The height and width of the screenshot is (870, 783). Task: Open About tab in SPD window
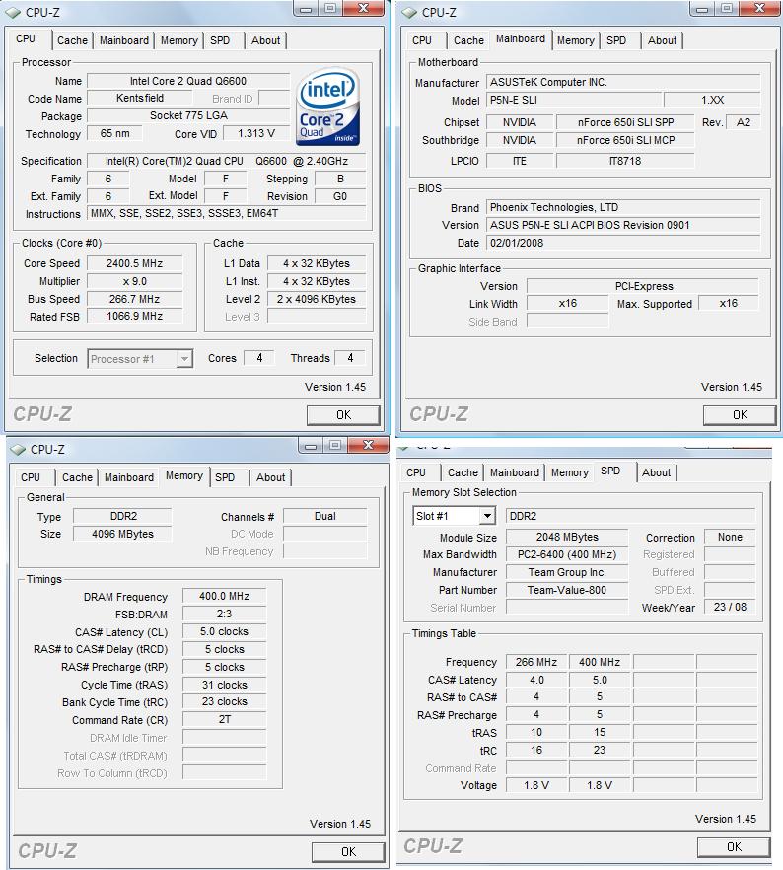[657, 472]
